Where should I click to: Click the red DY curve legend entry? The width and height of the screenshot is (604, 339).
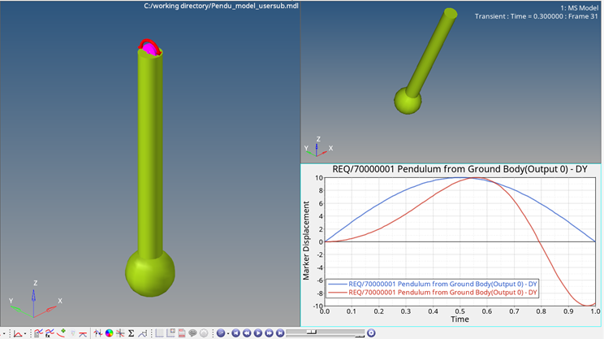tap(432, 293)
